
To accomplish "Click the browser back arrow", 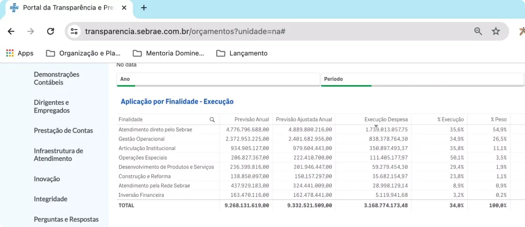I will pos(11,32).
